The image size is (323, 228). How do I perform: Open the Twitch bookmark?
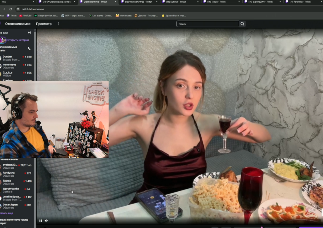[x=12, y=16]
